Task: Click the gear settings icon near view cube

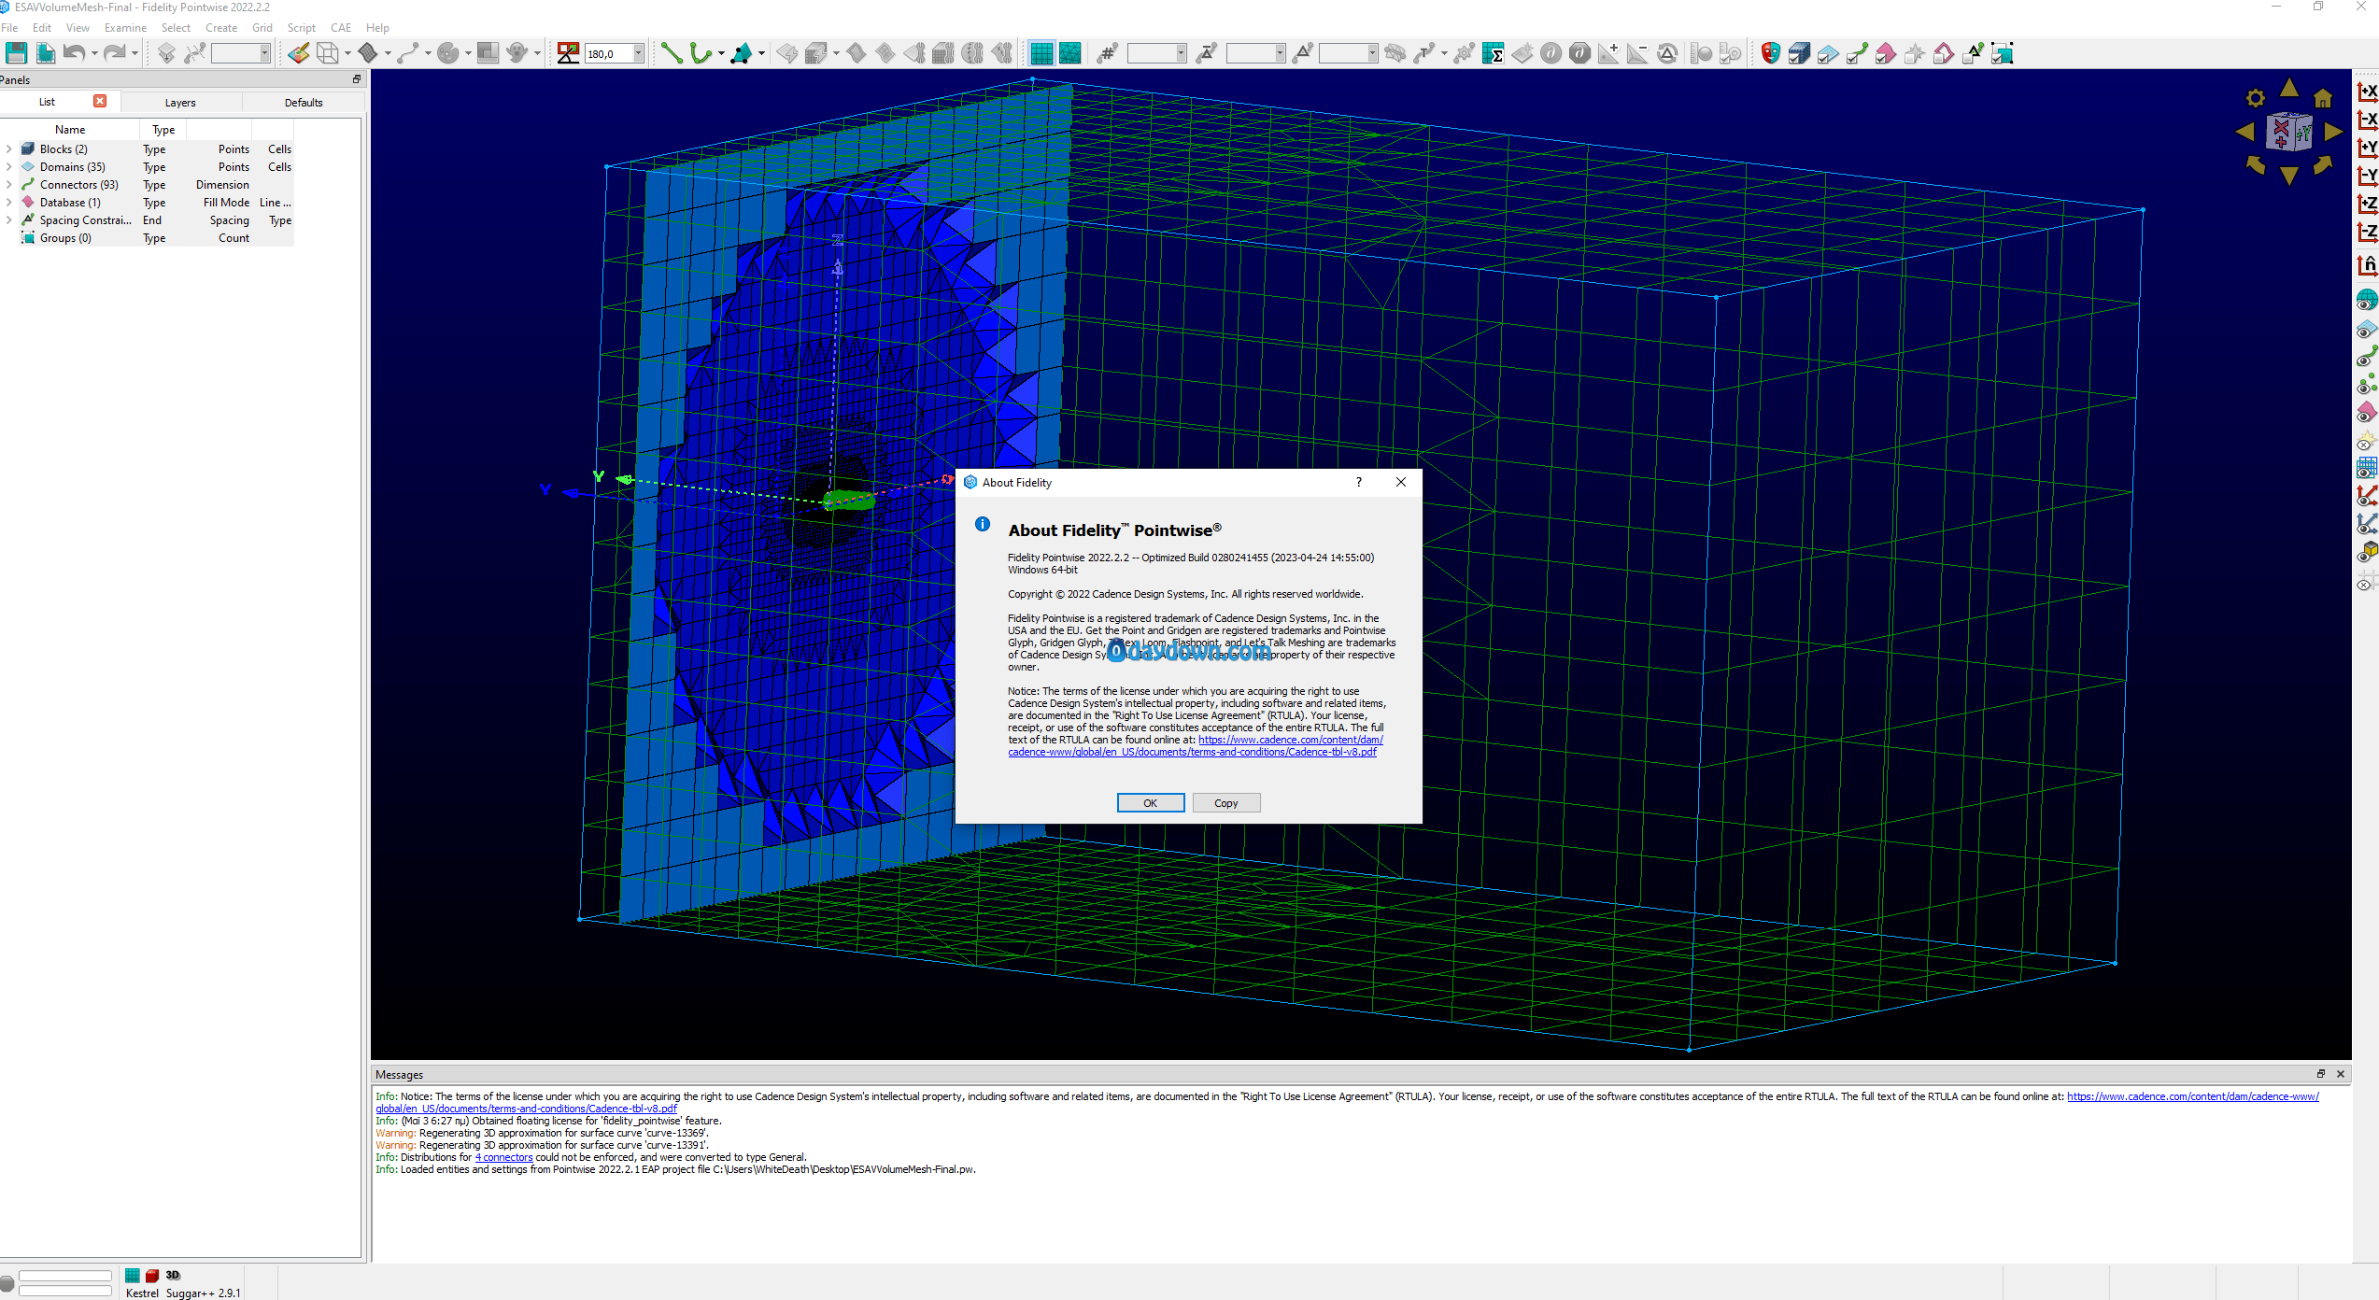Action: [2256, 98]
